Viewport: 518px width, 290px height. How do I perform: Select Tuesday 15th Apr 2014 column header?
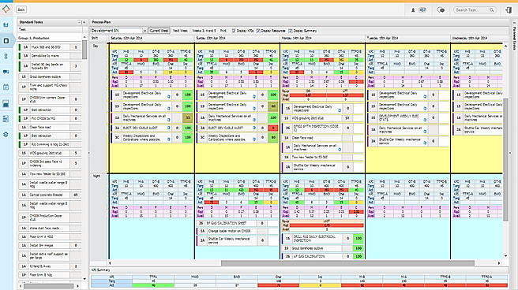tap(407, 39)
